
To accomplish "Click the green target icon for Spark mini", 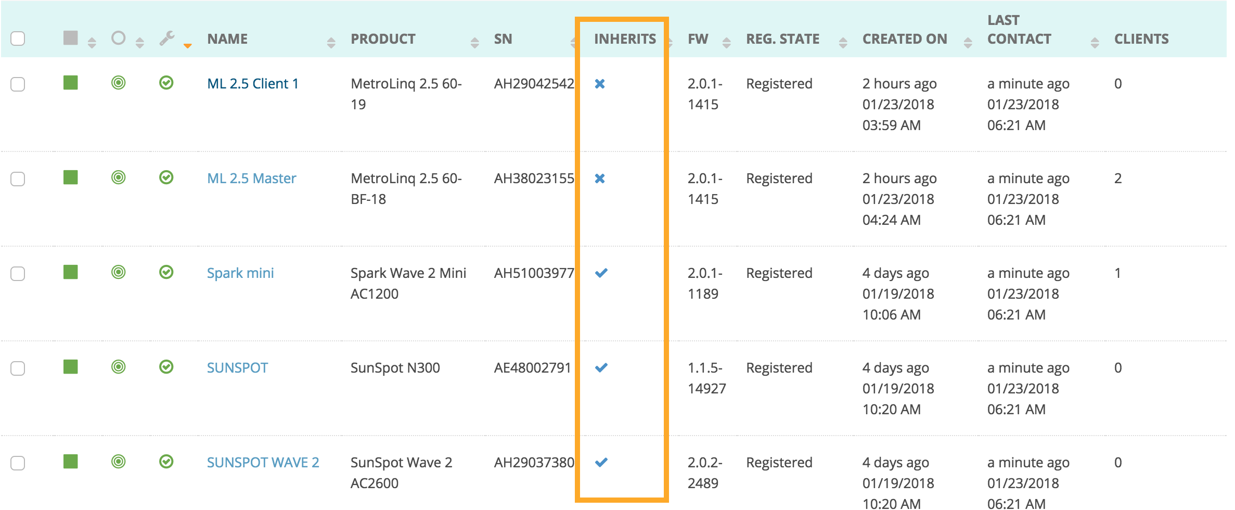I will (119, 272).
